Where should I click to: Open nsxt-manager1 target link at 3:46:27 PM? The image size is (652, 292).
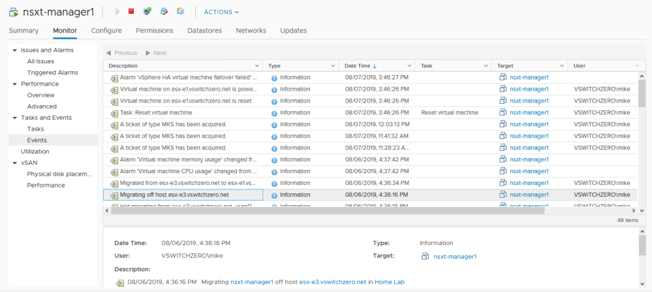pyautogui.click(x=529, y=77)
